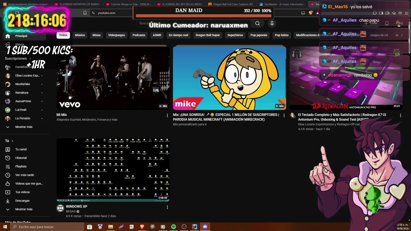Switch to Caminar Alarga La Vida tab
This screenshot has height=231, width=411.
[x=128, y=4]
